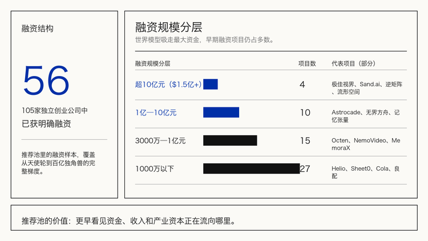
Task: Click the 融资规模分层 title
Action: (169, 27)
